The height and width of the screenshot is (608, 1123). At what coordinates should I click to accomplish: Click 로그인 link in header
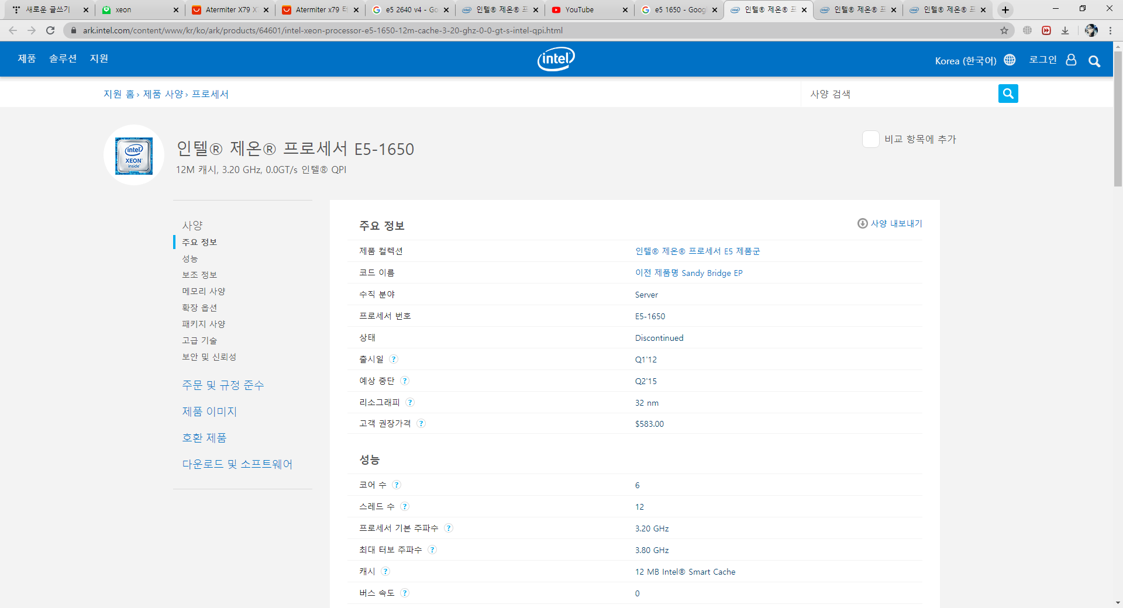coord(1043,60)
